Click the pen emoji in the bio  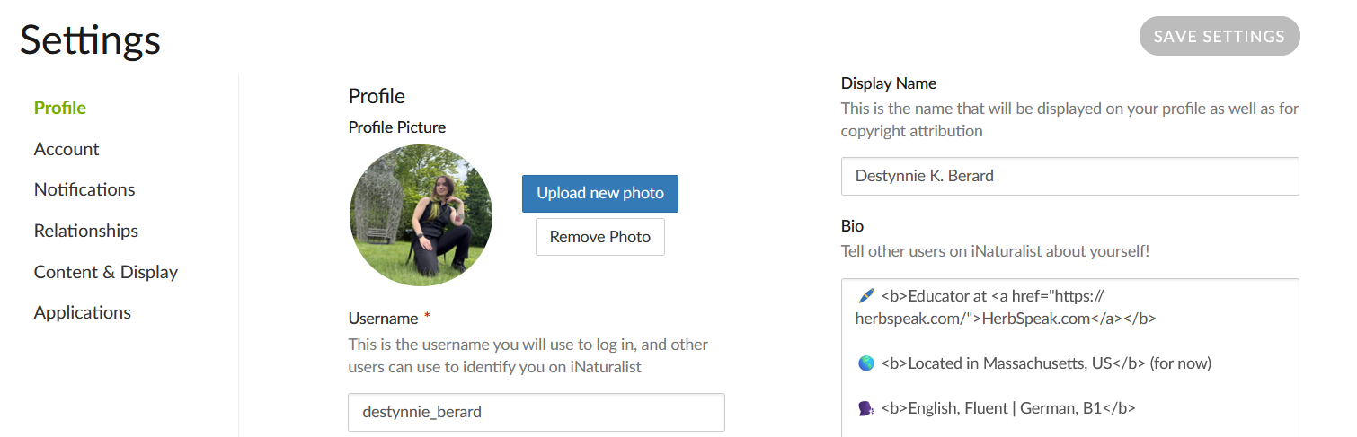coord(865,295)
